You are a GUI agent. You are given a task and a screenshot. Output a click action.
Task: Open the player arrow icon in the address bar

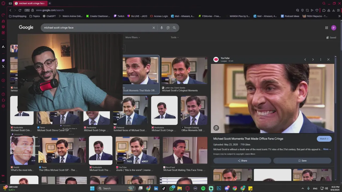[x=312, y=10]
